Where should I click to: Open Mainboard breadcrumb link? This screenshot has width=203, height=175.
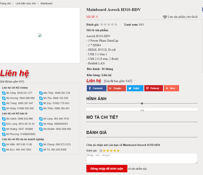(x=46, y=3)
